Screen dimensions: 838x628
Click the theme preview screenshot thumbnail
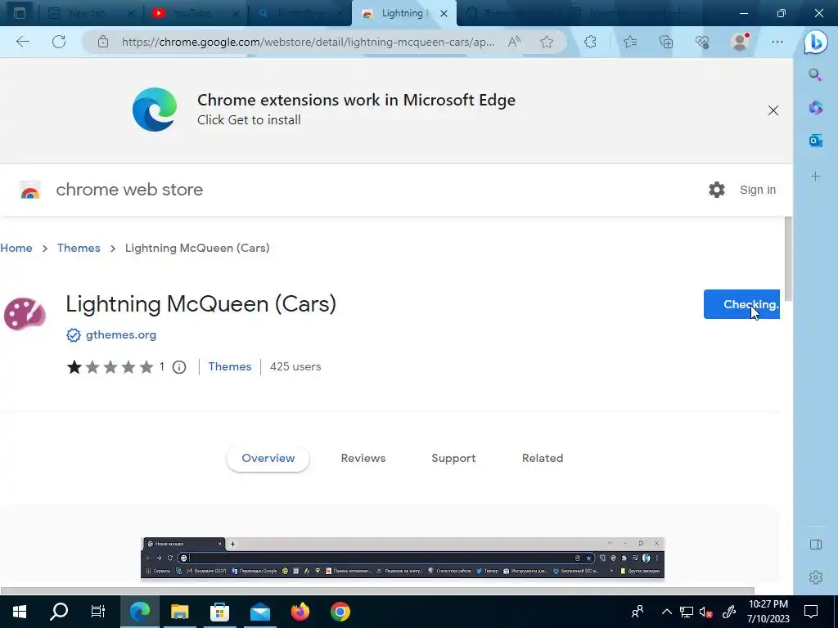[403, 558]
